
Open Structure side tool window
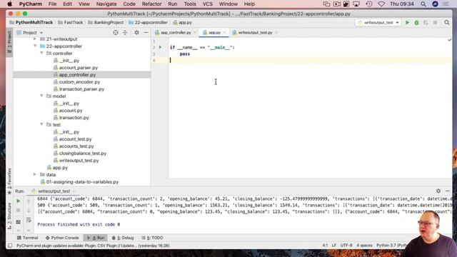click(x=9, y=216)
